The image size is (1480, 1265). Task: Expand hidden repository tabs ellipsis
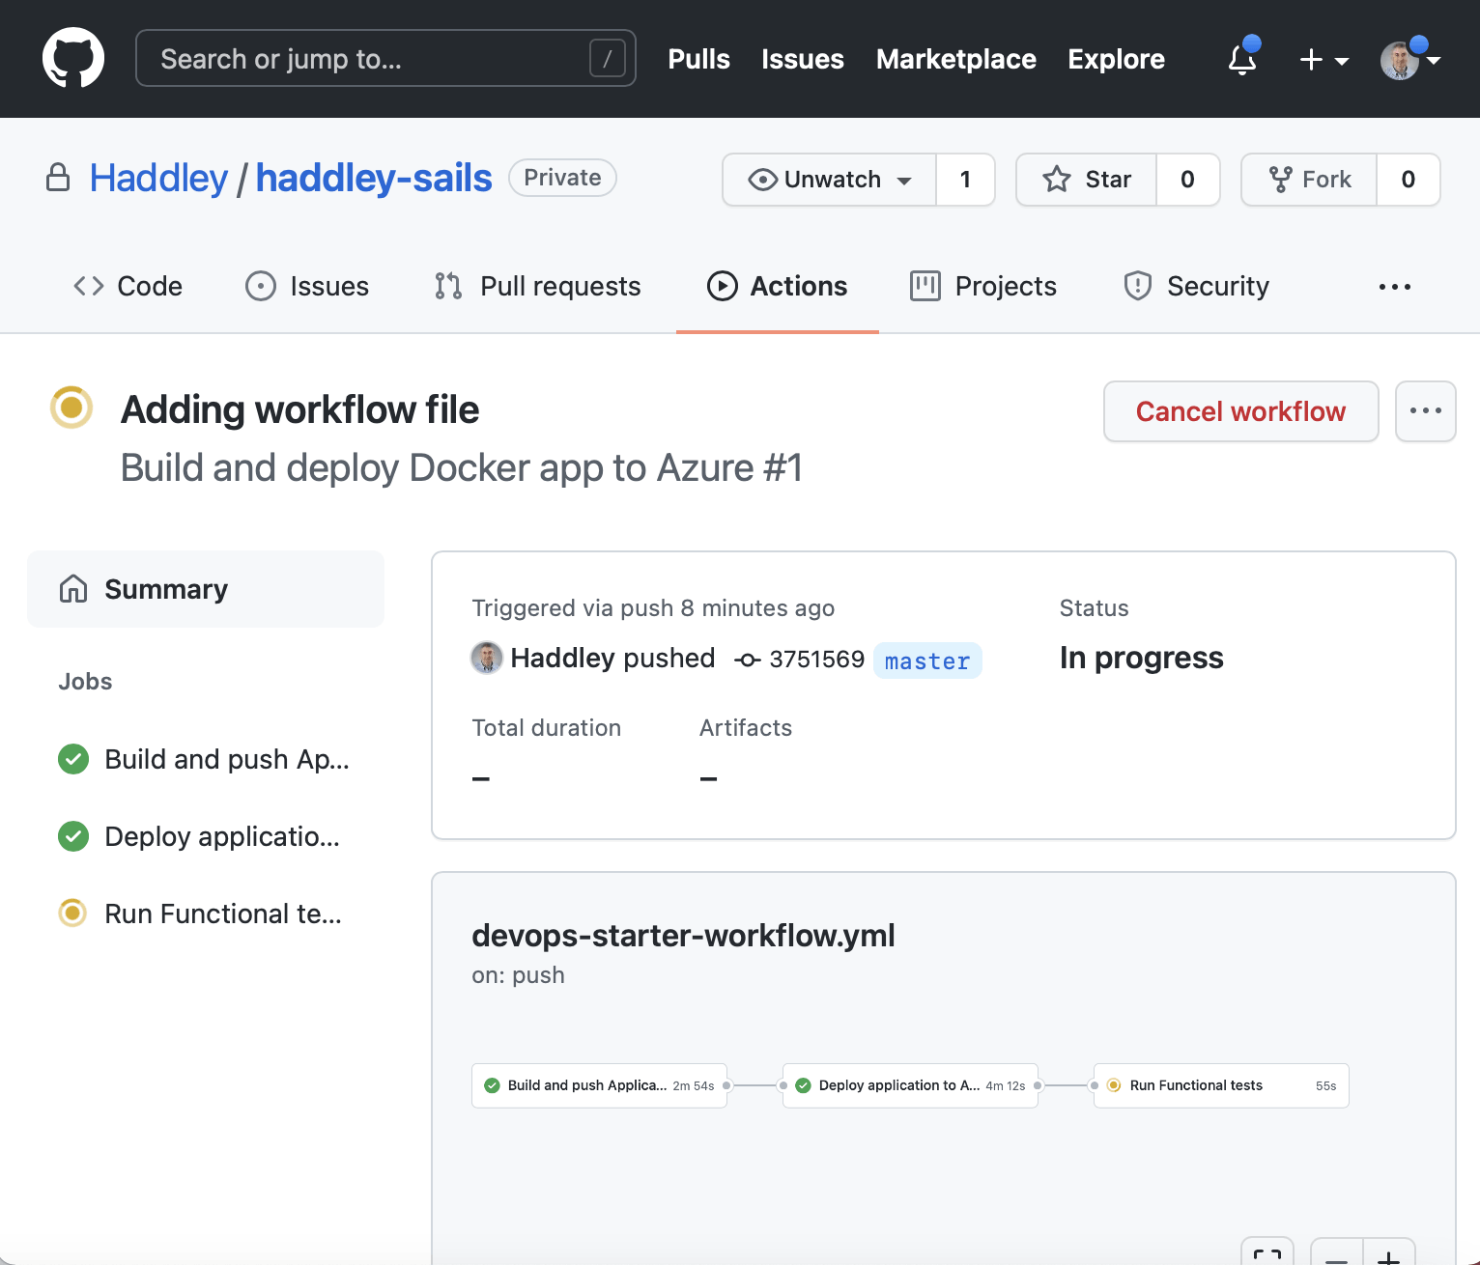[1394, 287]
